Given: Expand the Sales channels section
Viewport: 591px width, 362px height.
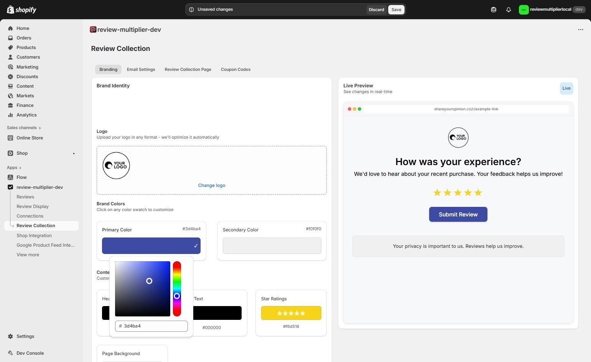Looking at the screenshot, I should 24,127.
